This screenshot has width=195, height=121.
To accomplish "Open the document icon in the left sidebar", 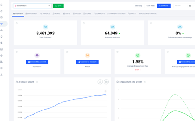I will pyautogui.click(x=2, y=5).
